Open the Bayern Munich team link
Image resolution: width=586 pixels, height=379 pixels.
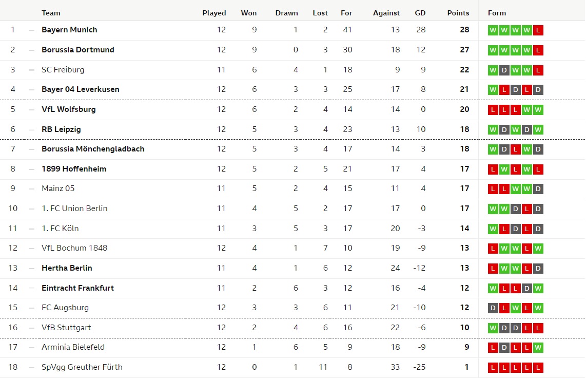(x=69, y=30)
